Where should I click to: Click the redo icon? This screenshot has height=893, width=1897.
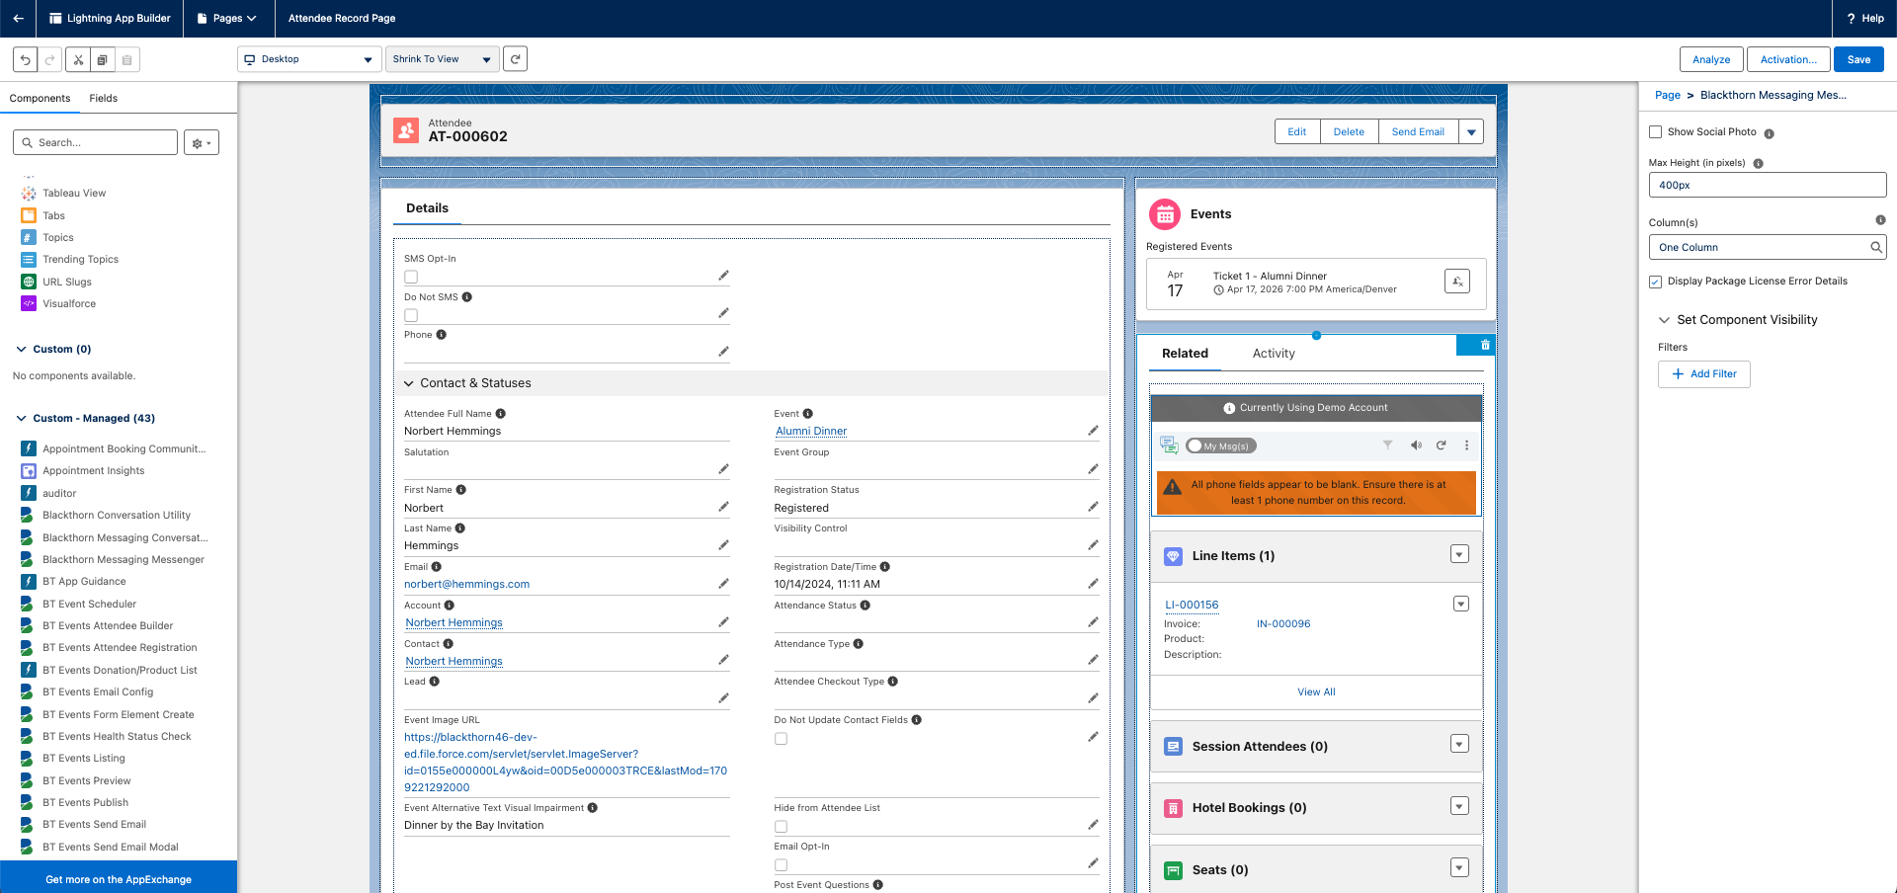pyautogui.click(x=49, y=59)
